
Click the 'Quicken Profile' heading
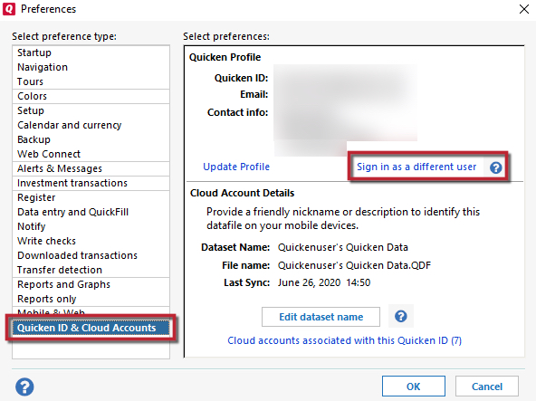coord(225,57)
